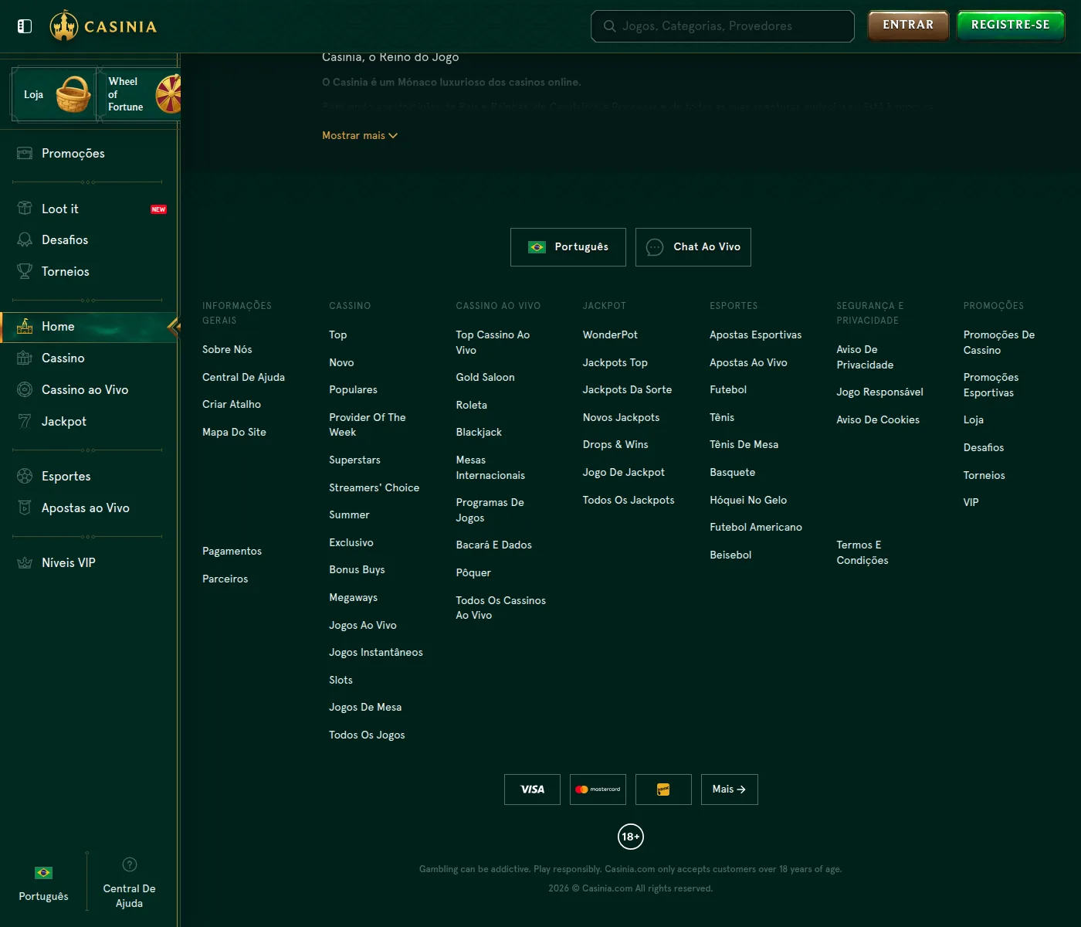Viewport: 1081px width, 927px height.
Task: Open sidebar Português language switcher
Action: 43,885
